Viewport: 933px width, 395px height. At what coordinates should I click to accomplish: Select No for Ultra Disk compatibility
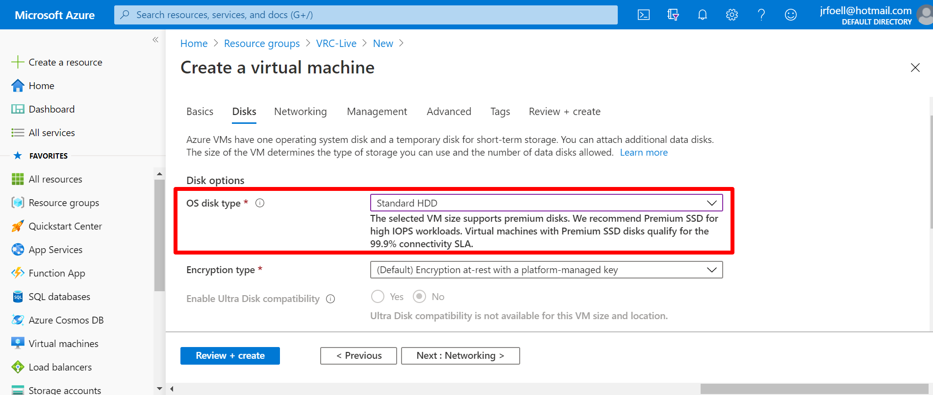coord(419,297)
